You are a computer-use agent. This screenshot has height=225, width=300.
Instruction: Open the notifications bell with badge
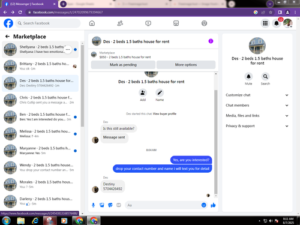277,23
